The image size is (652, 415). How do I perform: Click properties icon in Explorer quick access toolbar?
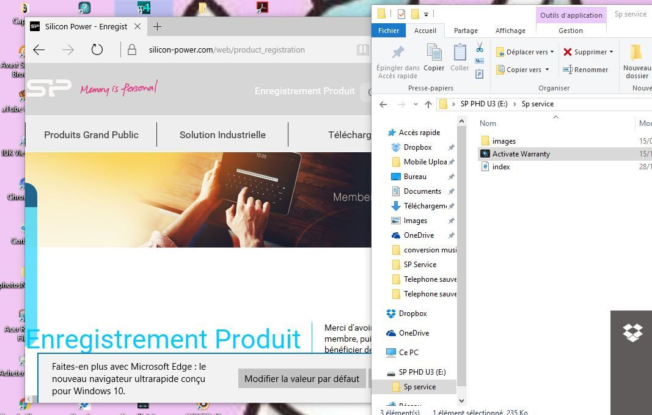point(401,14)
